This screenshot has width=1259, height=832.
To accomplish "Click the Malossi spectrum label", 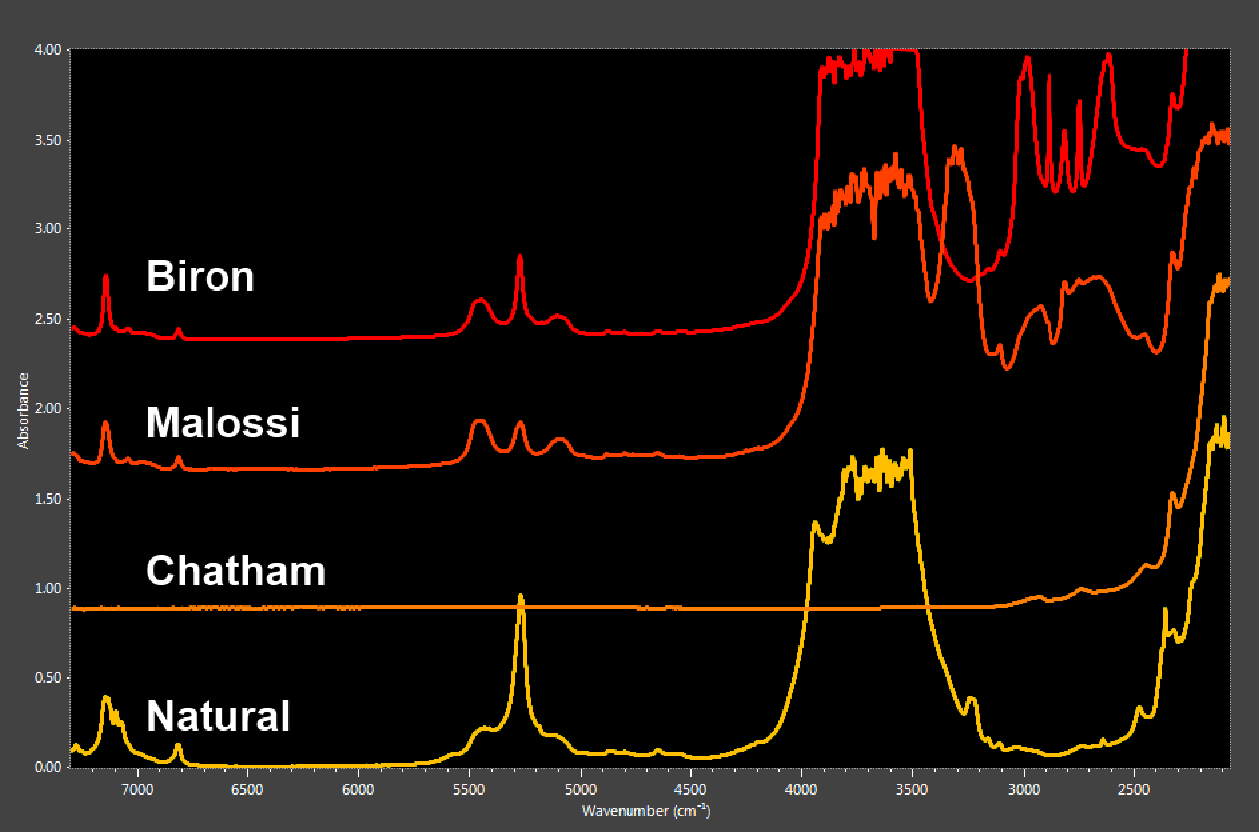I will [x=223, y=423].
